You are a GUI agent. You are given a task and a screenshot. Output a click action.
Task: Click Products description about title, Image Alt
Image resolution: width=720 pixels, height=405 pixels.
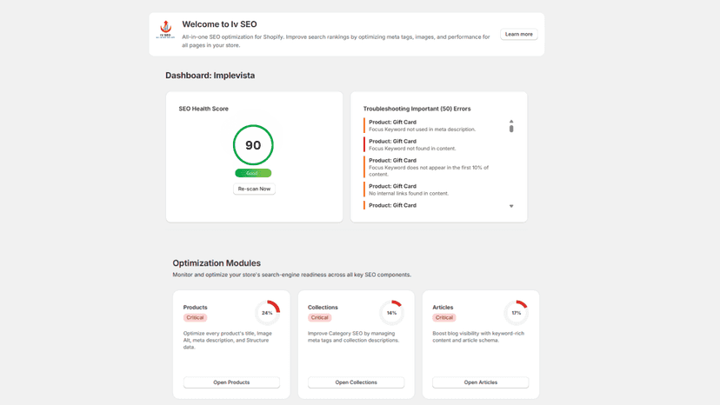[228, 341]
